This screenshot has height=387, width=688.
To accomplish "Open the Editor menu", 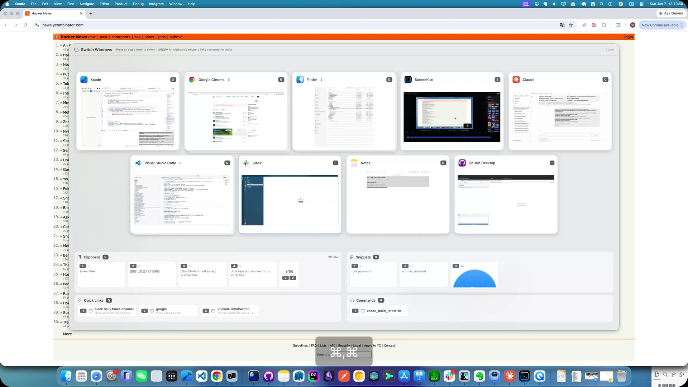I will point(104,4).
